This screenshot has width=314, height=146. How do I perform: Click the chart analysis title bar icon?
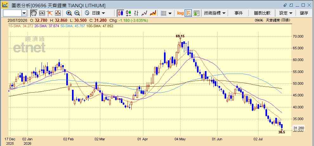pyautogui.click(x=5, y=5)
